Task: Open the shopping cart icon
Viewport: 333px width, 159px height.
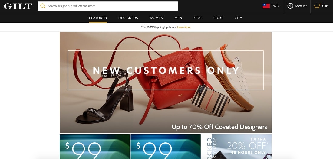Action: point(317,6)
